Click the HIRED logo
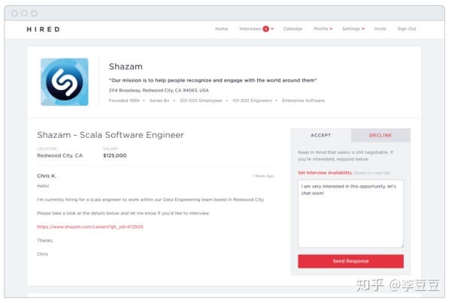Viewport: 451px width, 303px height. (x=43, y=29)
